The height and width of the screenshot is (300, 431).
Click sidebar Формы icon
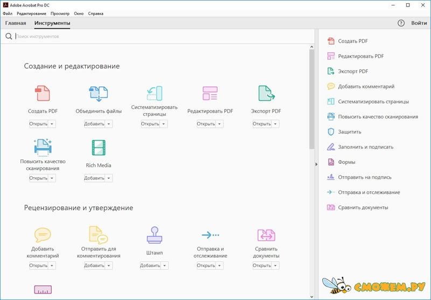coord(331,162)
